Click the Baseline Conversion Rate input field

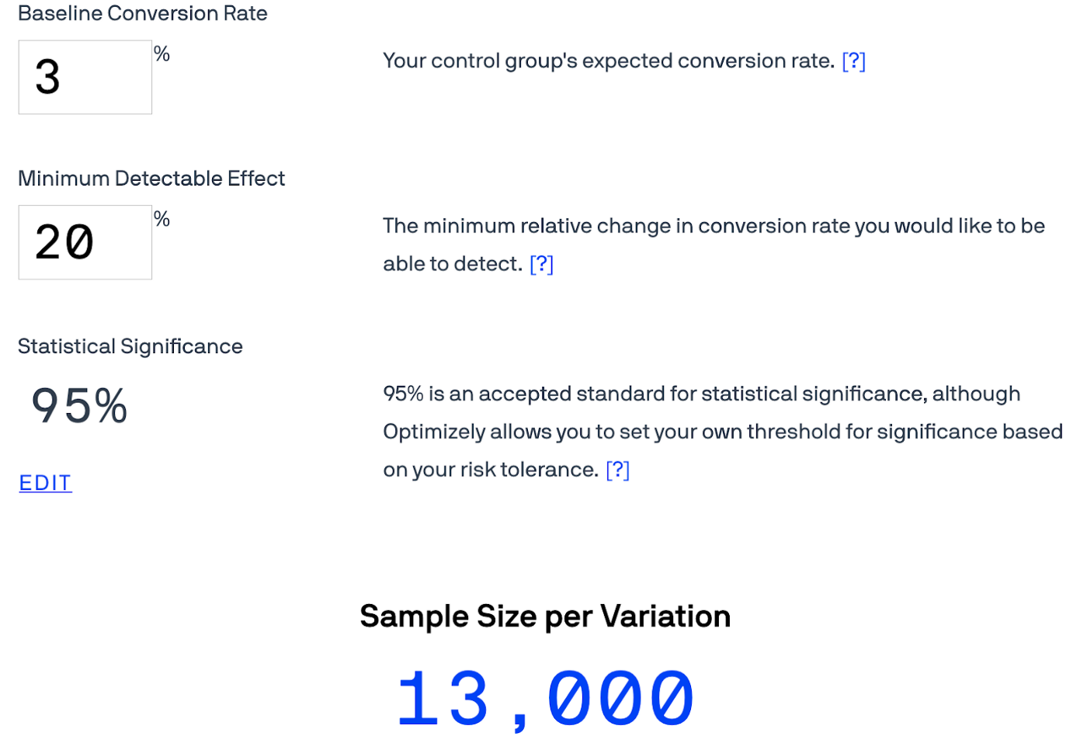(x=85, y=78)
